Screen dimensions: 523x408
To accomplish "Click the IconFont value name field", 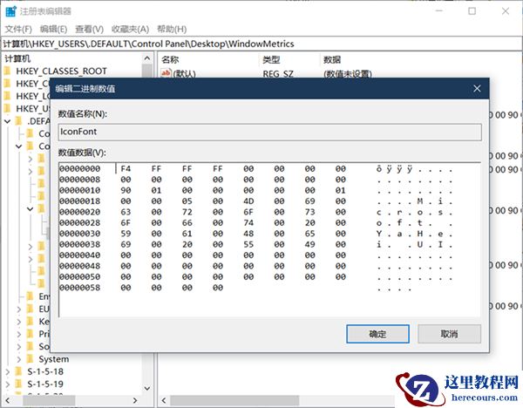I will click(x=269, y=132).
